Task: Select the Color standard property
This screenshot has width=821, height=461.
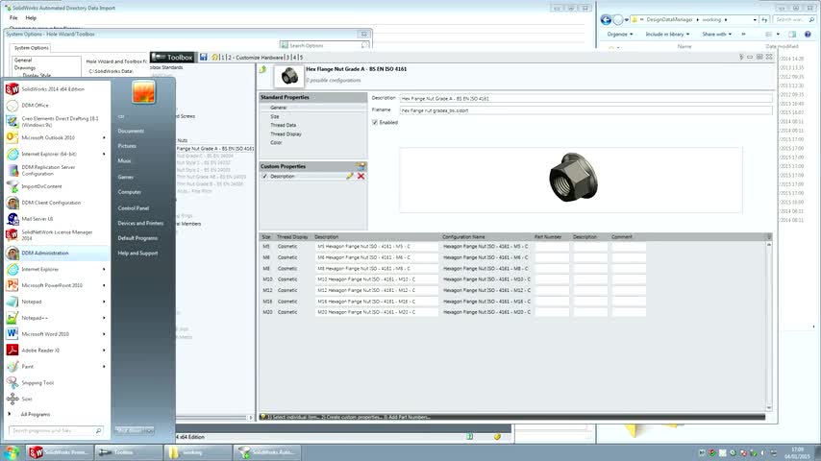Action: pyautogui.click(x=276, y=142)
